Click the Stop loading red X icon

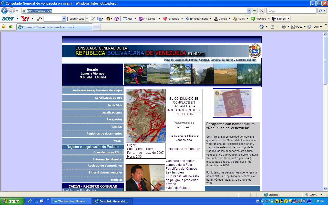(x=261, y=11)
